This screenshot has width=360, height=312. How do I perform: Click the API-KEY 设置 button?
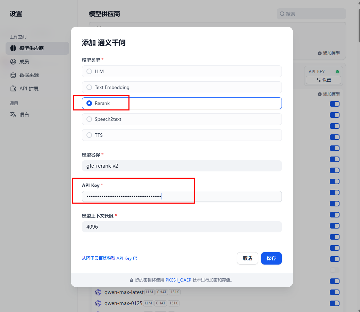[324, 80]
